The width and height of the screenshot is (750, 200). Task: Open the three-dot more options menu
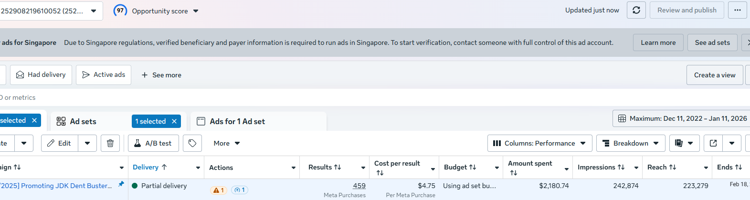pyautogui.click(x=738, y=10)
